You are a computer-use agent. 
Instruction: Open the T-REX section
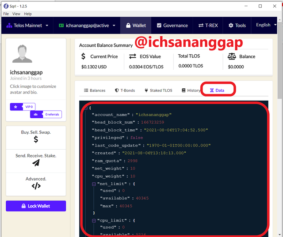(208, 26)
